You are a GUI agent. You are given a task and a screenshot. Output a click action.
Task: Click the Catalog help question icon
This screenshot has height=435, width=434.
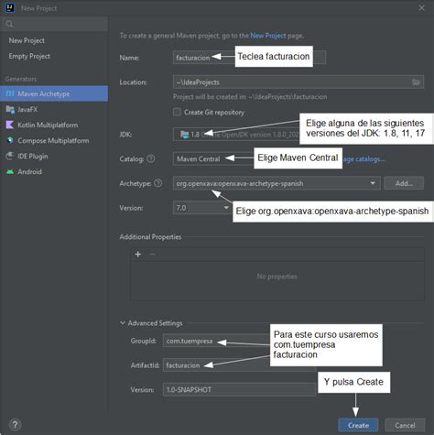pos(150,158)
